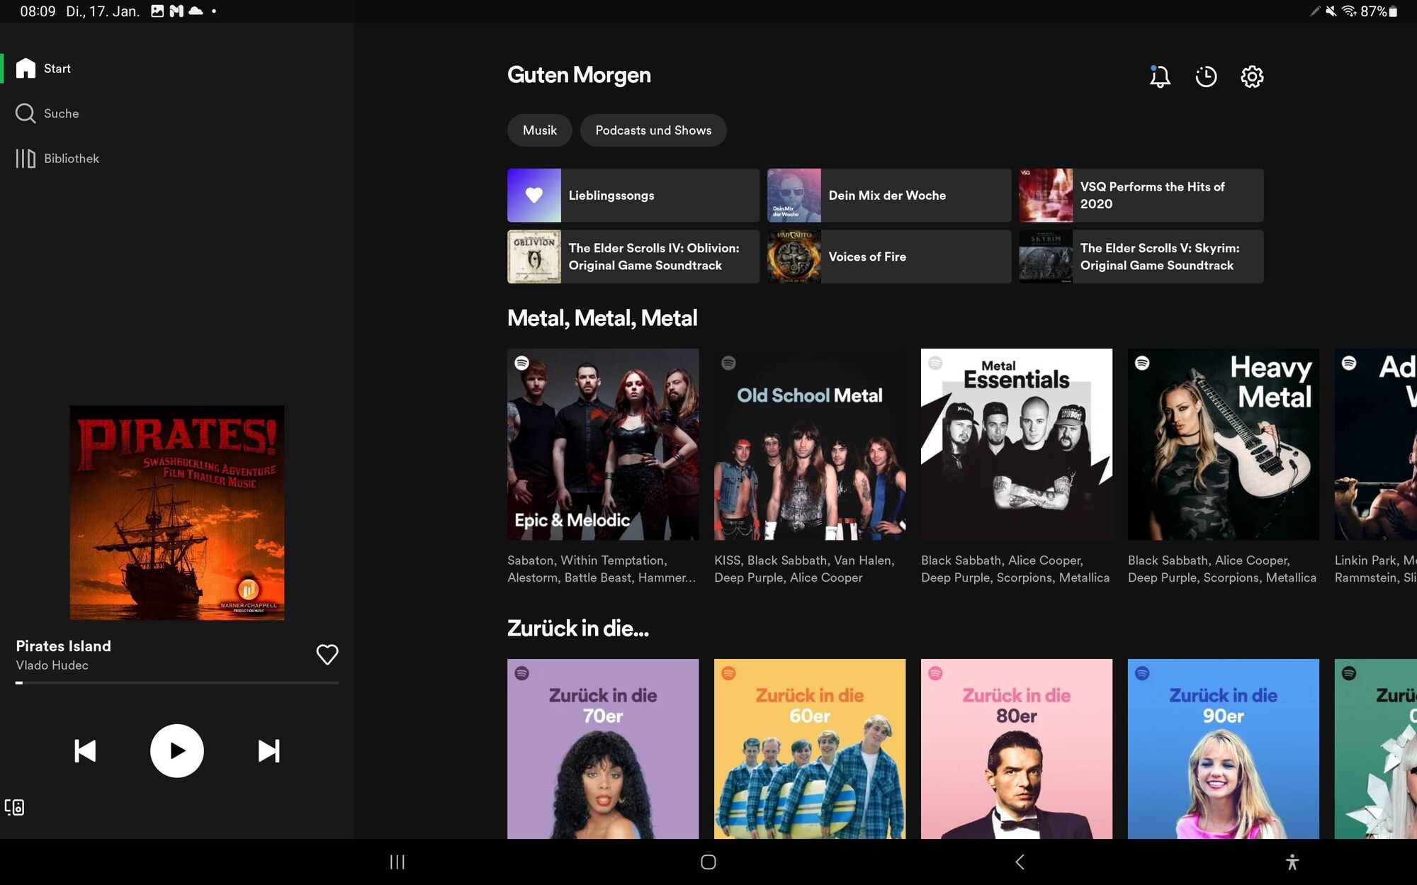Select the Bibliothek menu label
Viewport: 1417px width, 885px height.
pyautogui.click(x=72, y=159)
